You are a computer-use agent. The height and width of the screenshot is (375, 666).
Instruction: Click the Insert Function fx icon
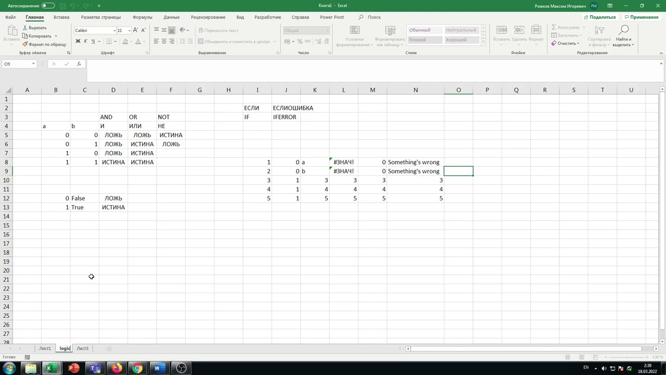pos(79,64)
